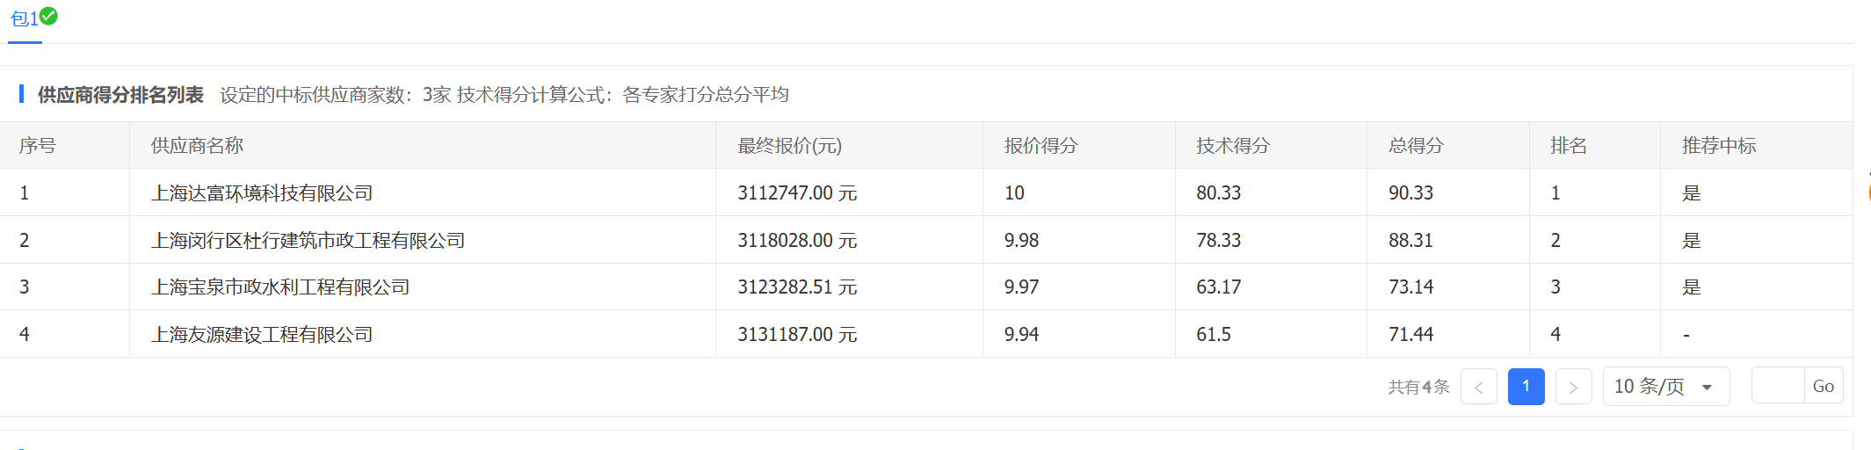Select supplier 上海闵行区杜行建筑市政工程有限公司

coord(308,241)
